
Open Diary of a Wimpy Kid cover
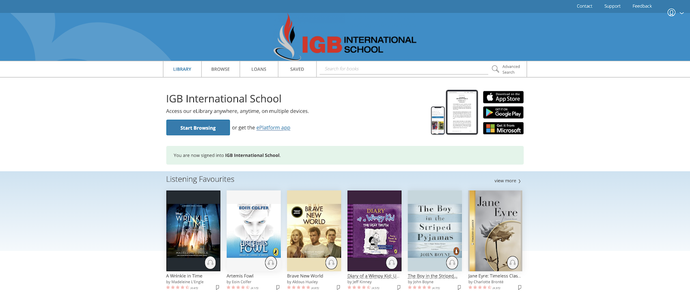pyautogui.click(x=374, y=231)
